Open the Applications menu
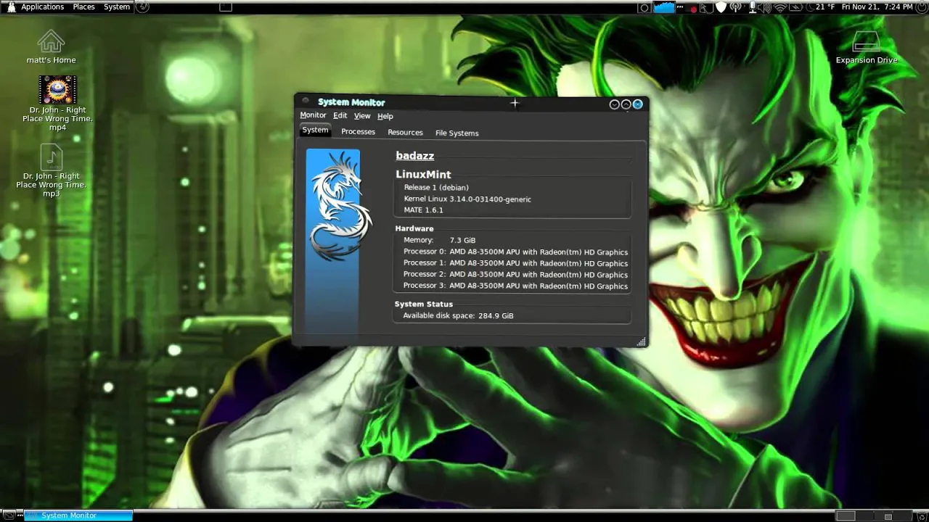 click(42, 7)
